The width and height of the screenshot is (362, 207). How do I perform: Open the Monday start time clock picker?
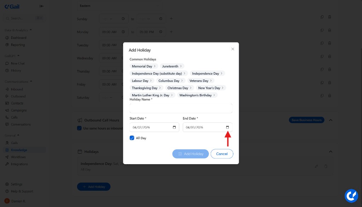click(x=123, y=32)
